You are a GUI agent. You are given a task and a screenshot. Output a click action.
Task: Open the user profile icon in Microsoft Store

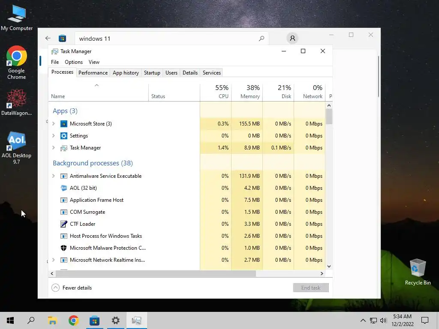[x=292, y=38]
